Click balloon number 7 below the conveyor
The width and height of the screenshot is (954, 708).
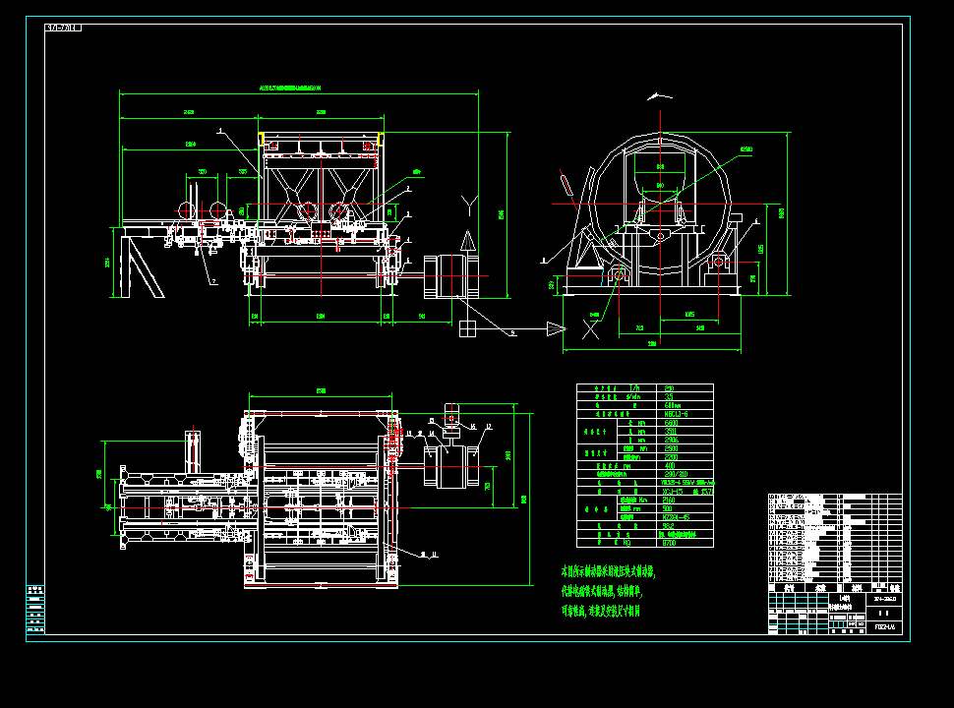click(214, 281)
